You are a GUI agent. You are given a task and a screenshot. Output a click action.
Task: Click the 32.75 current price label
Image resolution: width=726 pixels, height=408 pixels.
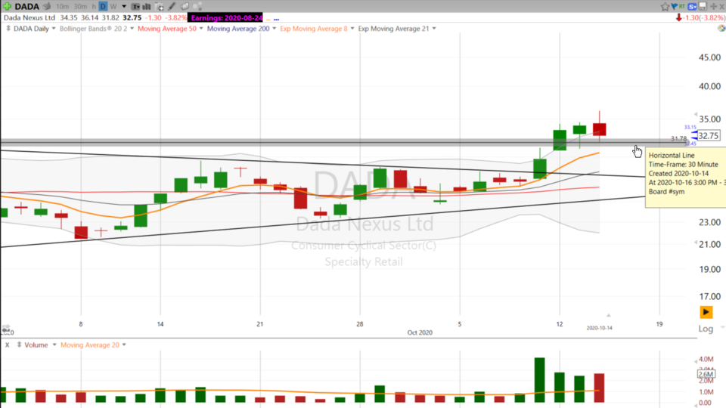(x=709, y=135)
